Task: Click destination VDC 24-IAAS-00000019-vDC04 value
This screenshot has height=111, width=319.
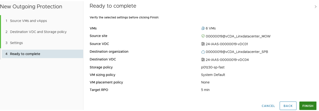Action: pyautogui.click(x=227, y=59)
